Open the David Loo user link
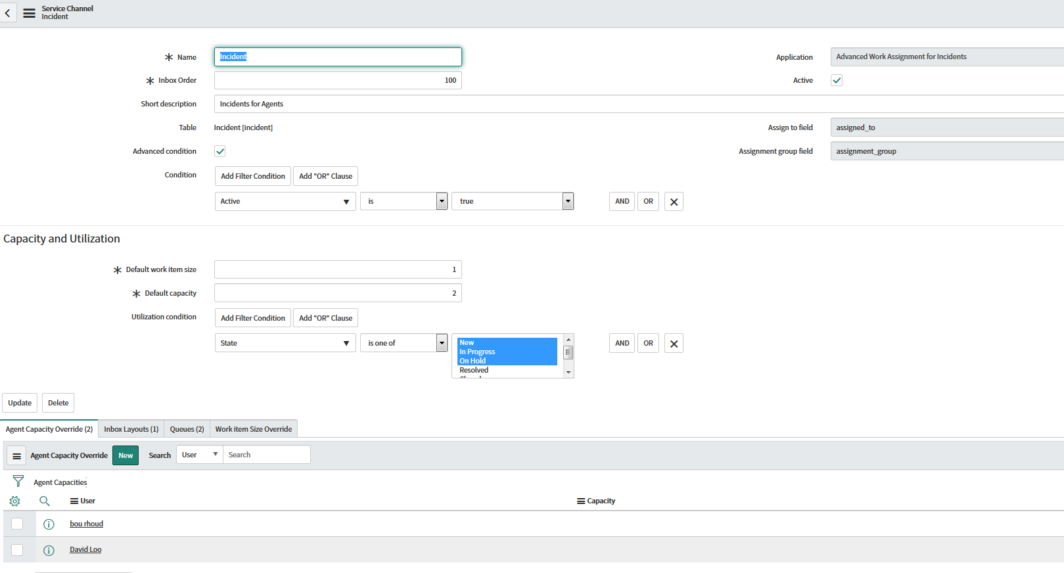The width and height of the screenshot is (1064, 573). coord(85,549)
